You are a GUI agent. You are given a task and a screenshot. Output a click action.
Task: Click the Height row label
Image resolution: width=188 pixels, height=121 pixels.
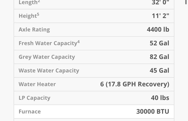coord(28,16)
